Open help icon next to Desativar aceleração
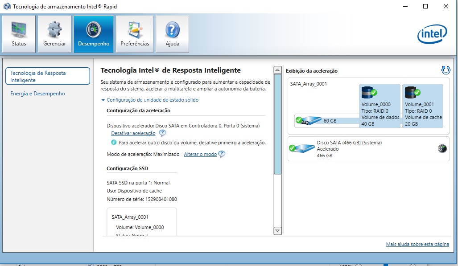The image size is (458, 266). (x=162, y=133)
